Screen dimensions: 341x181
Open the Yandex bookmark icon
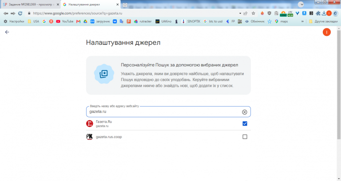[x=51, y=21]
